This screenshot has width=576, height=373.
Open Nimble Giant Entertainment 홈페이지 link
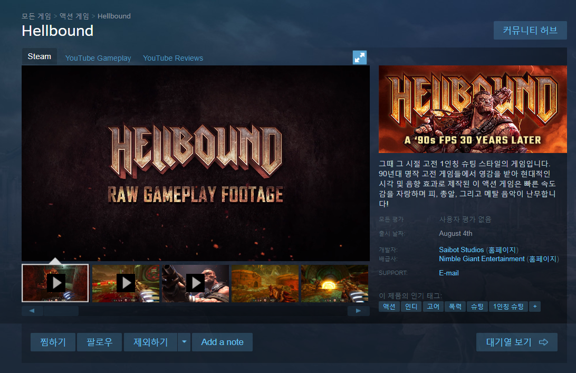pyautogui.click(x=543, y=259)
